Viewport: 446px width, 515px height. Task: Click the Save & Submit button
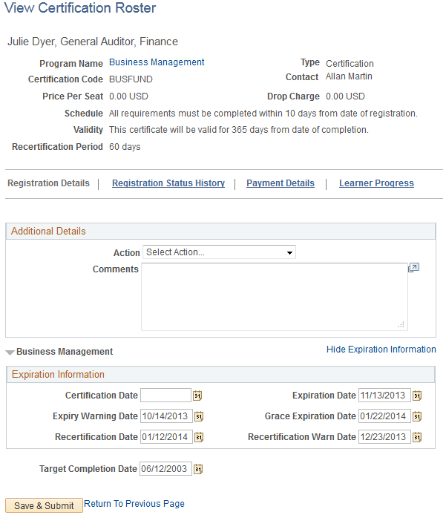click(x=44, y=505)
